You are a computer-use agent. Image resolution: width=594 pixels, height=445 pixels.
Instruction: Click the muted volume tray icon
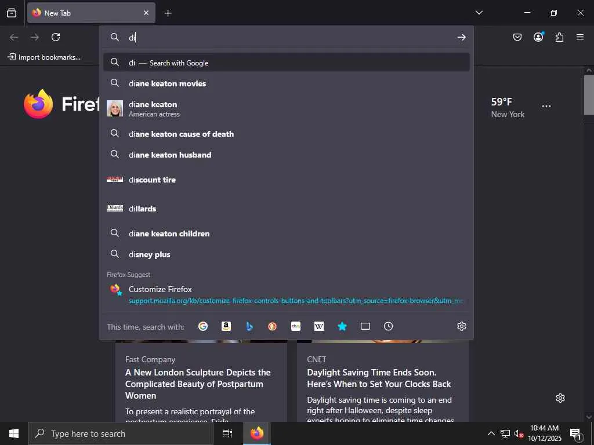[519, 433]
